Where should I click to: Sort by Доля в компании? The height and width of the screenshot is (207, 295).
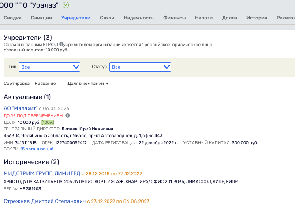pyautogui.click(x=86, y=84)
